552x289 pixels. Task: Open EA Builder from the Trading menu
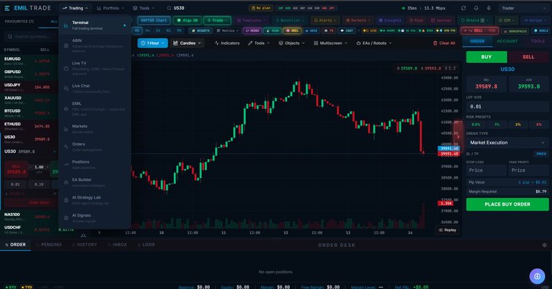coord(95,182)
